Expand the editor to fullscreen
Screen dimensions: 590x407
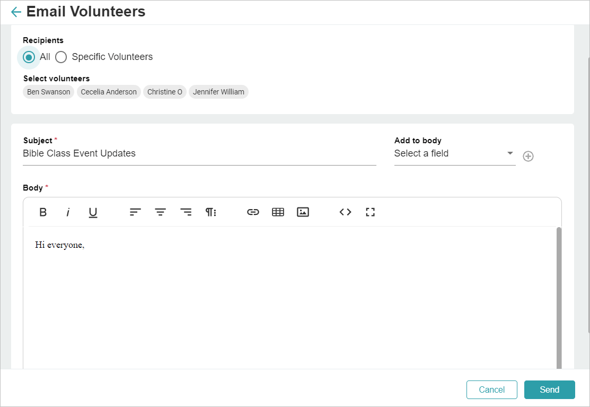coord(370,212)
